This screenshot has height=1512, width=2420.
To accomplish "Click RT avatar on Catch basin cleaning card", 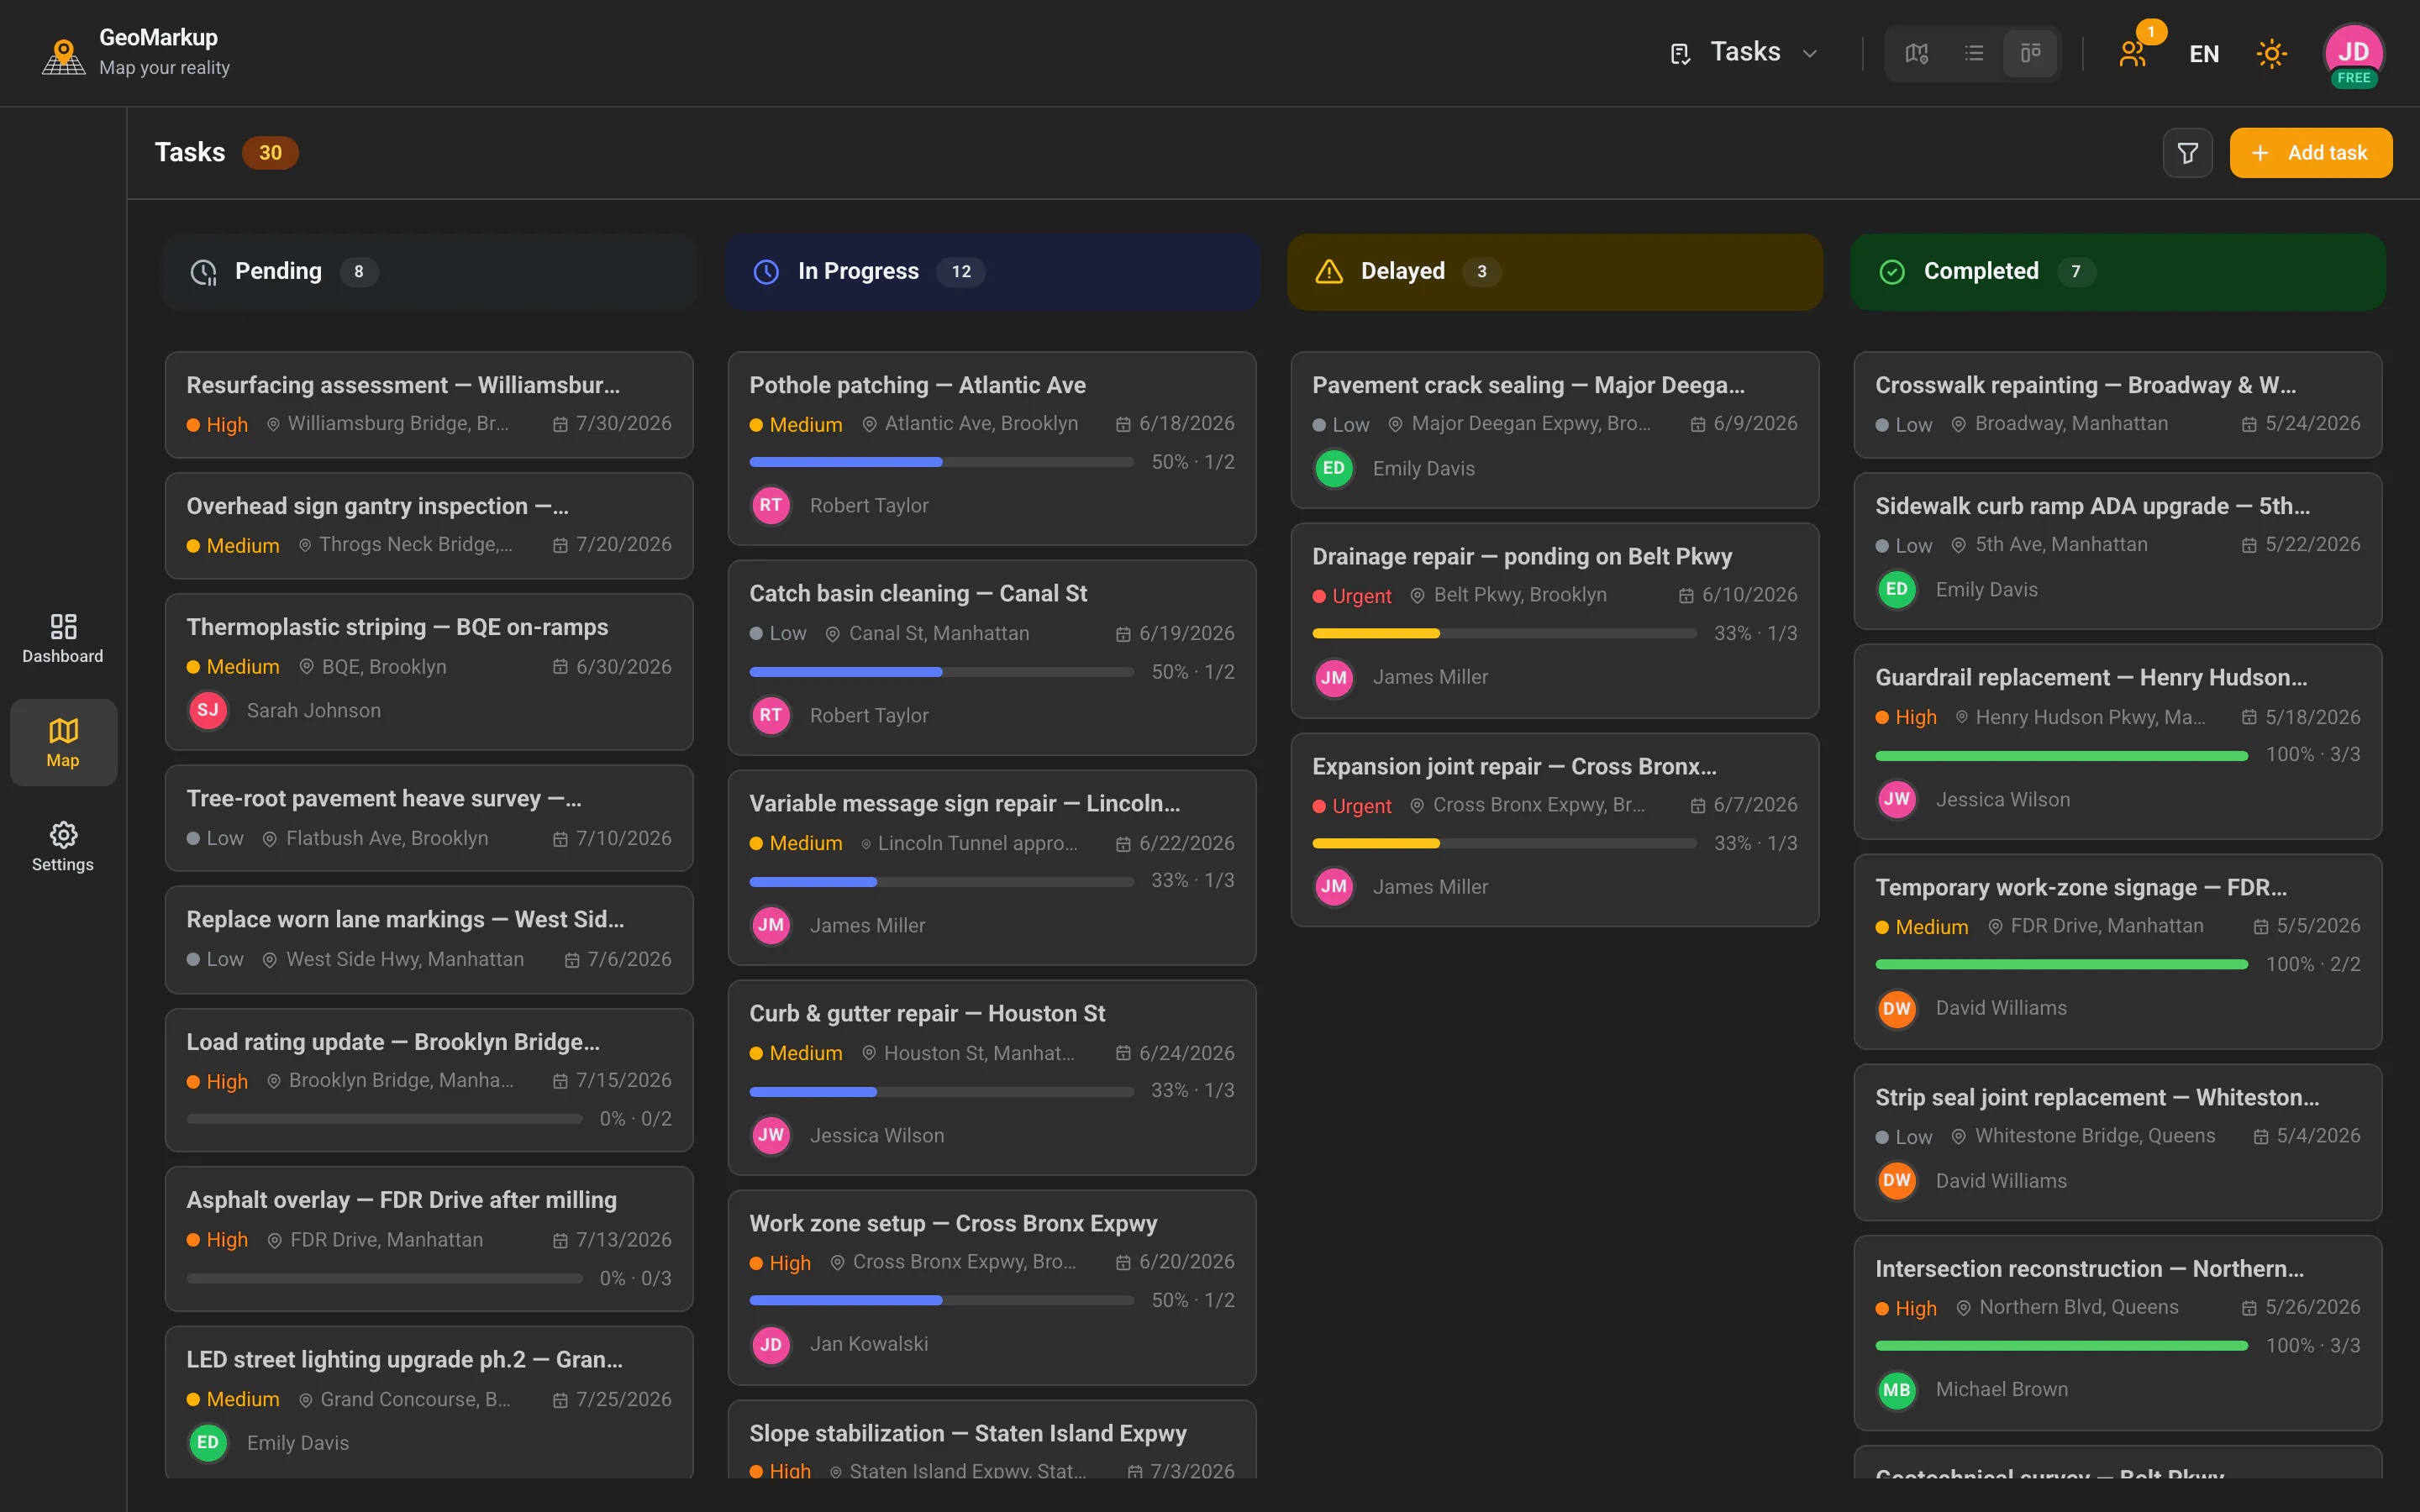I will tap(771, 715).
